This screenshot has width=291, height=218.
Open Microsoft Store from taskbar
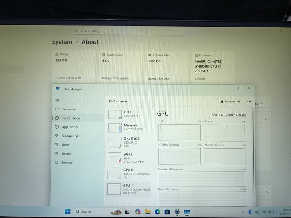(x=167, y=212)
